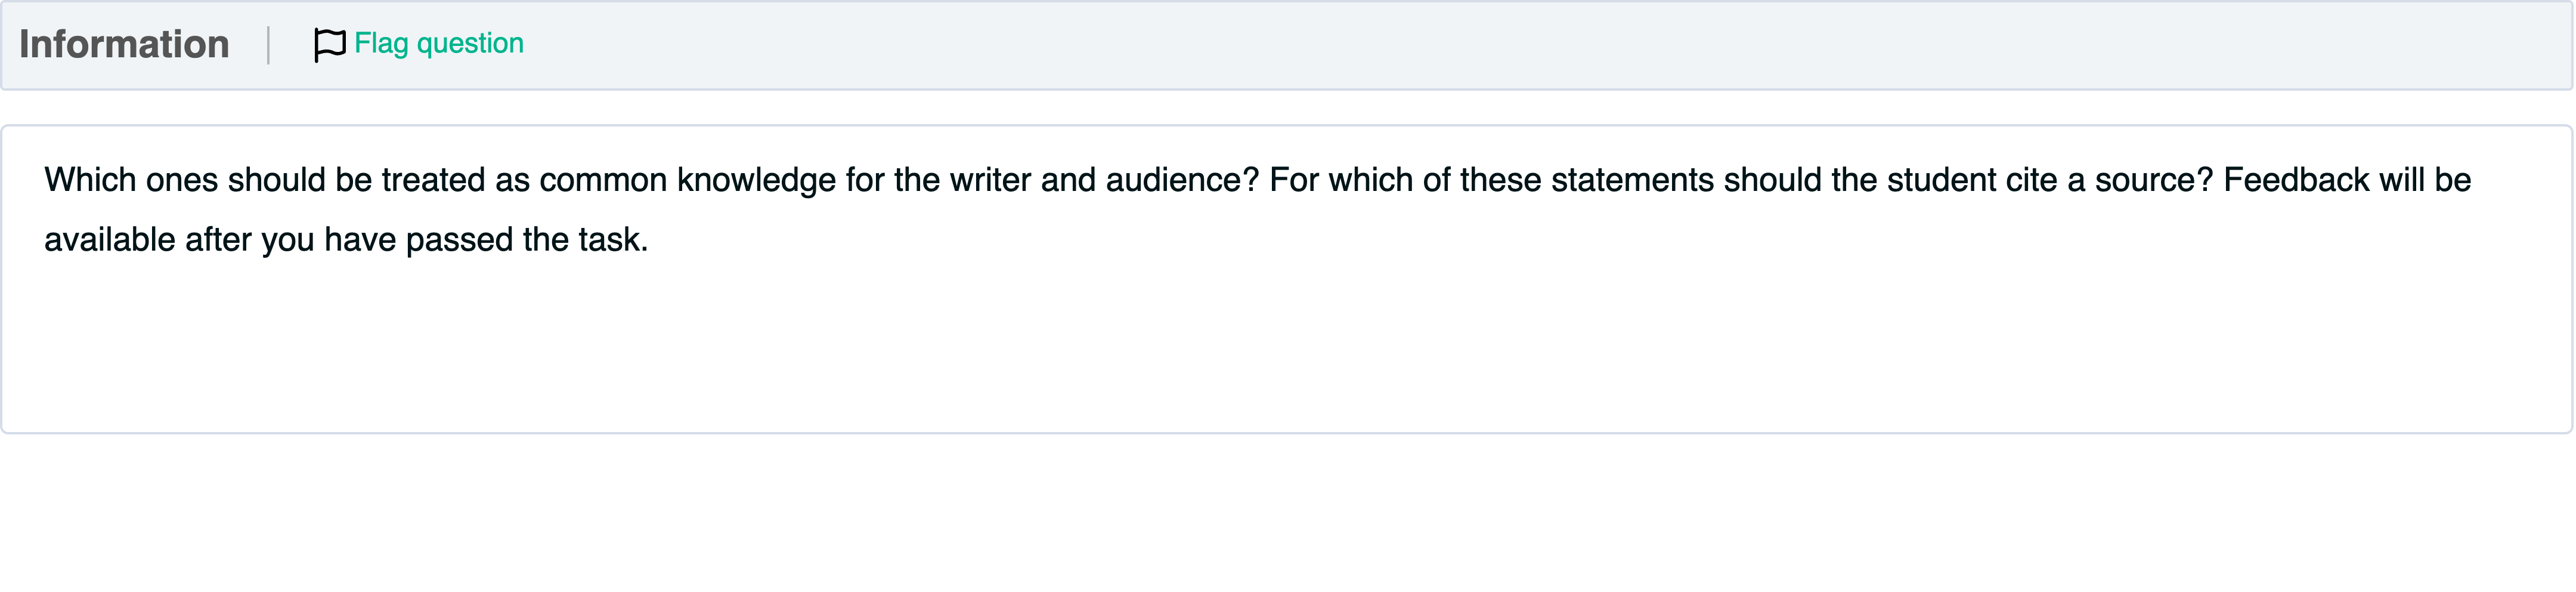The height and width of the screenshot is (592, 2576).
Task: Click the flag icon beside Flag question
Action: (329, 45)
